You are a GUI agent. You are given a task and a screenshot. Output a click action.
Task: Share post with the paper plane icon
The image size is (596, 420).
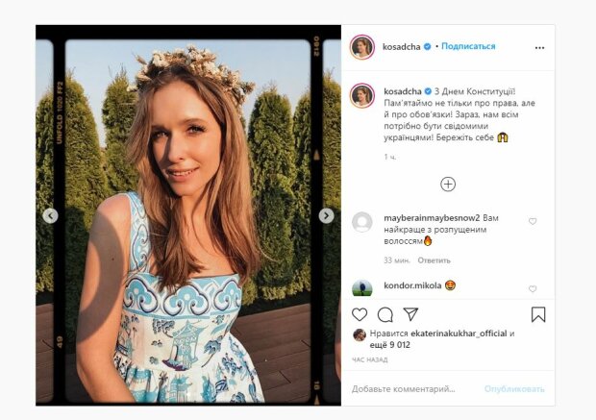[410, 314]
